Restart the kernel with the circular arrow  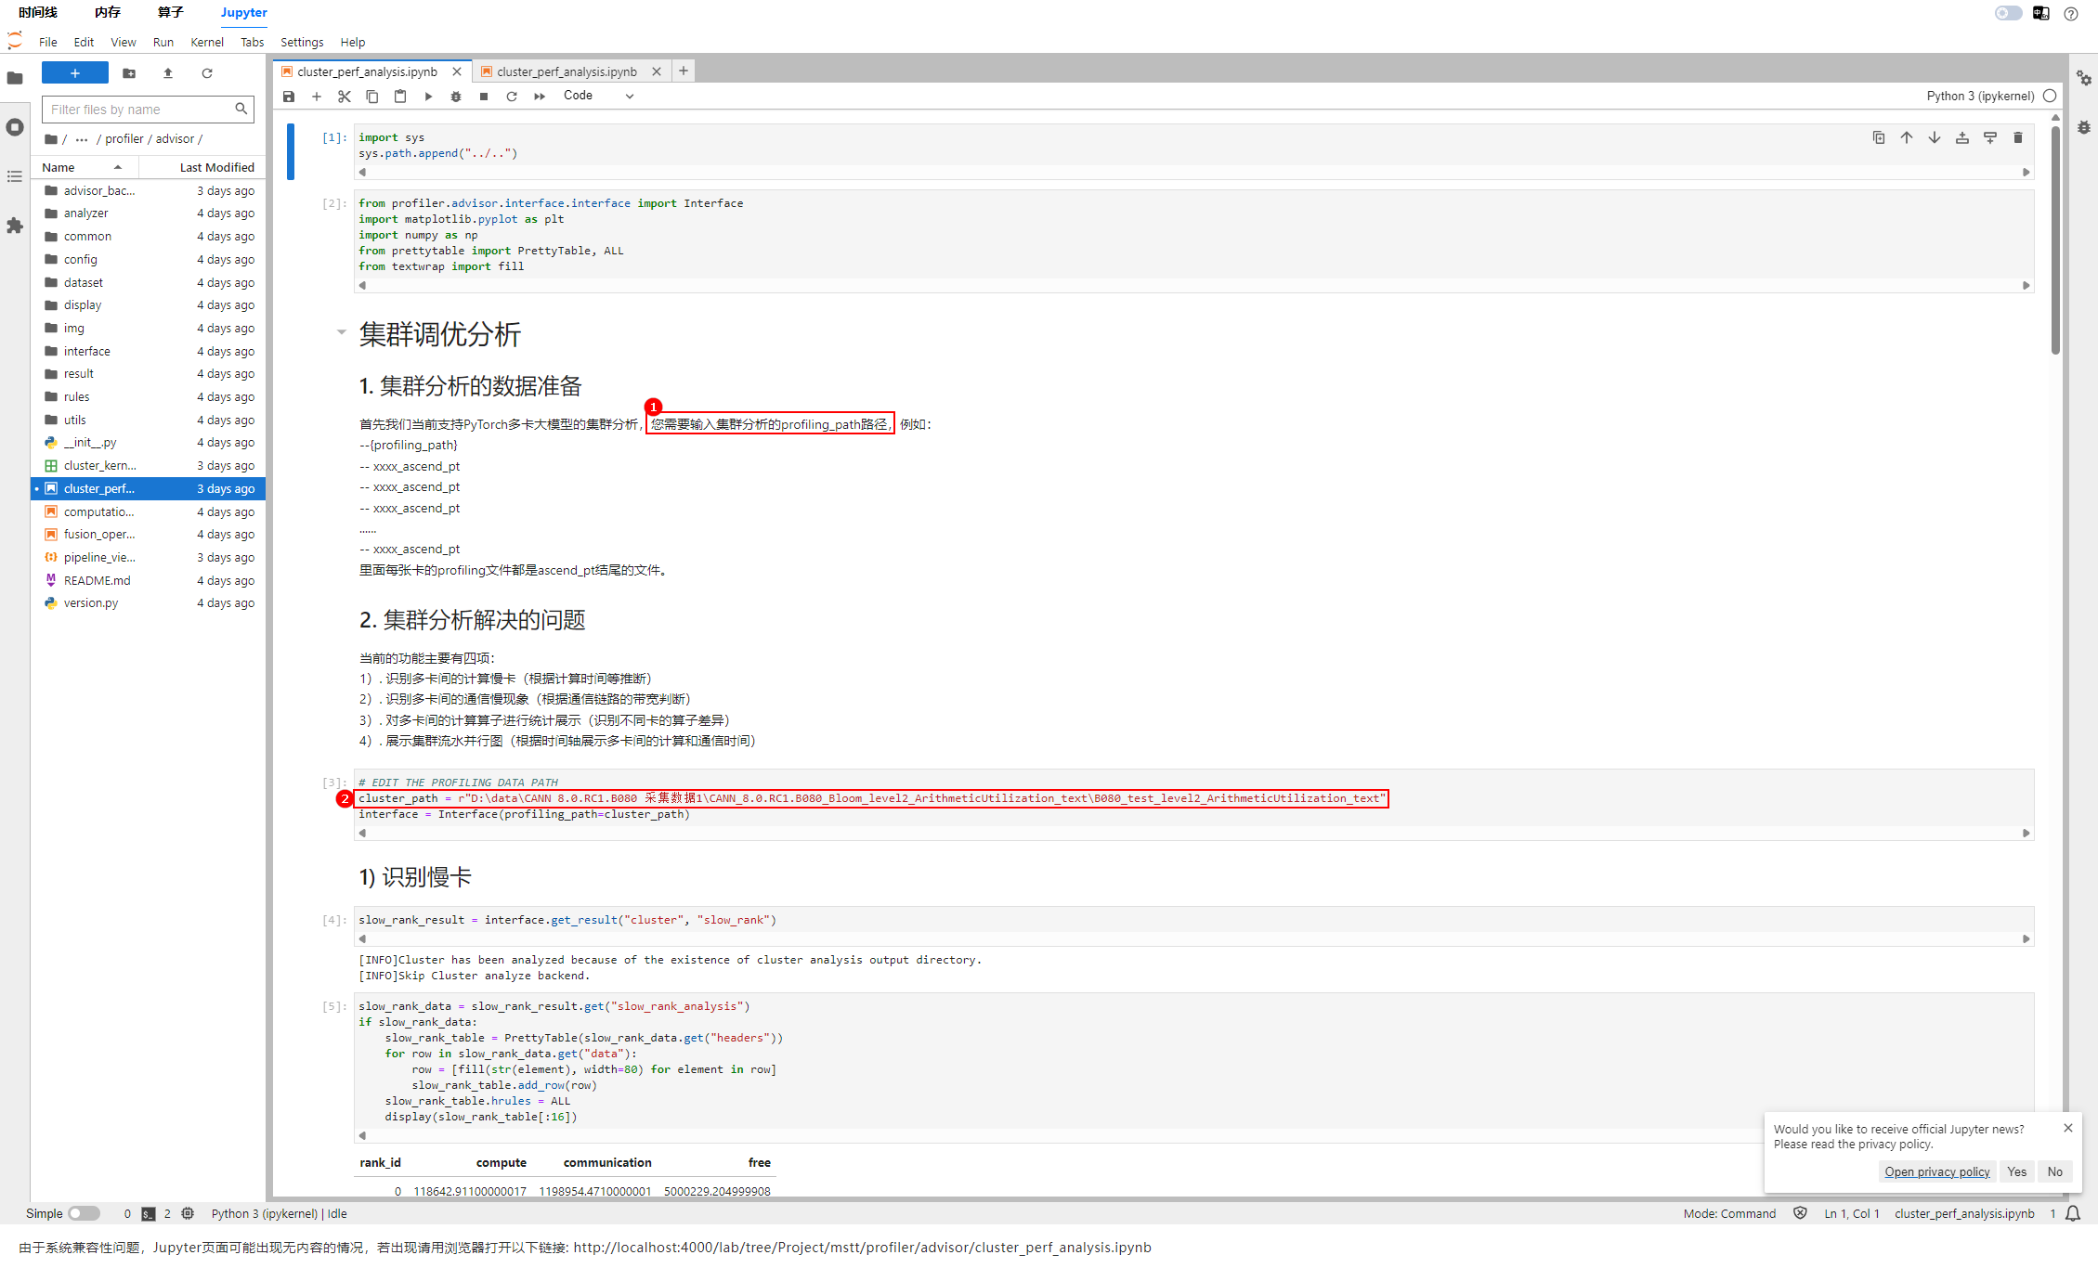click(512, 97)
